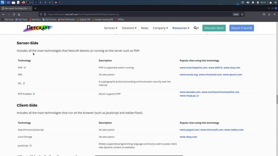
Task: Go forward in browser history
Action: click(x=9, y=14)
